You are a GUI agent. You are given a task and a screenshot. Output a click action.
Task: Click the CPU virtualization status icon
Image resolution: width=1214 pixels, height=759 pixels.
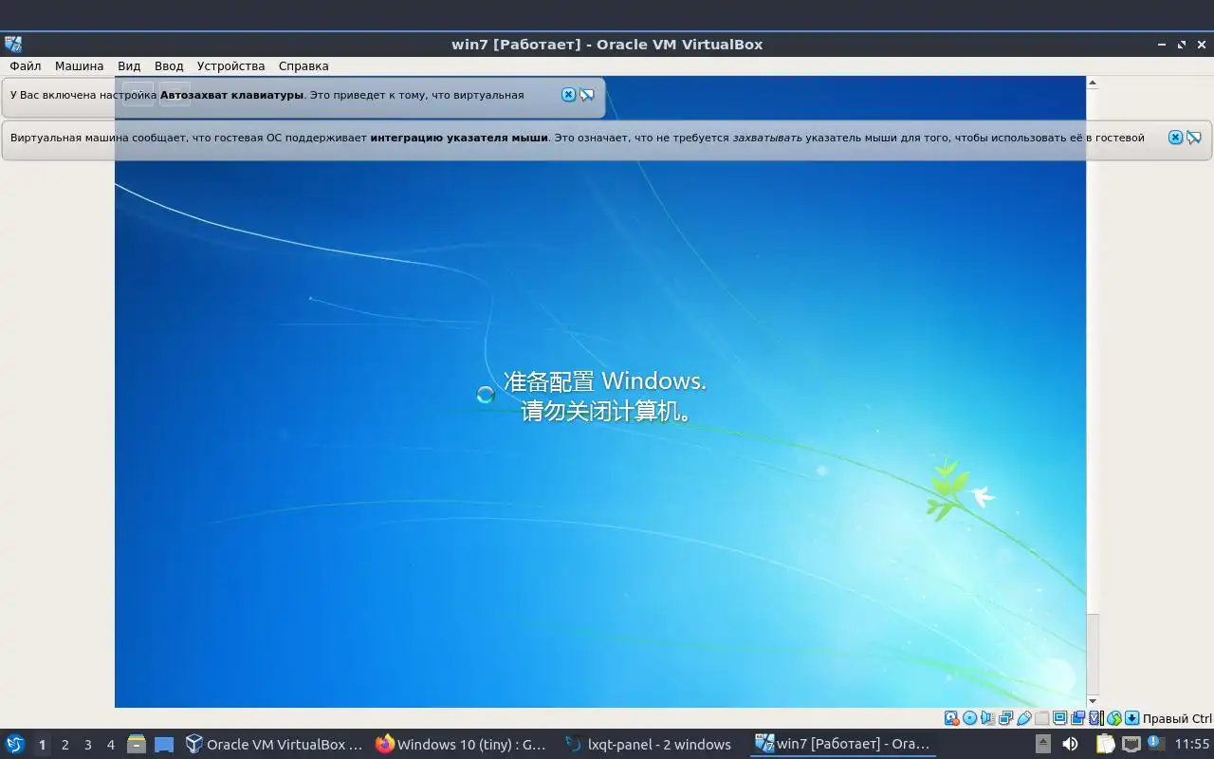click(x=1096, y=718)
